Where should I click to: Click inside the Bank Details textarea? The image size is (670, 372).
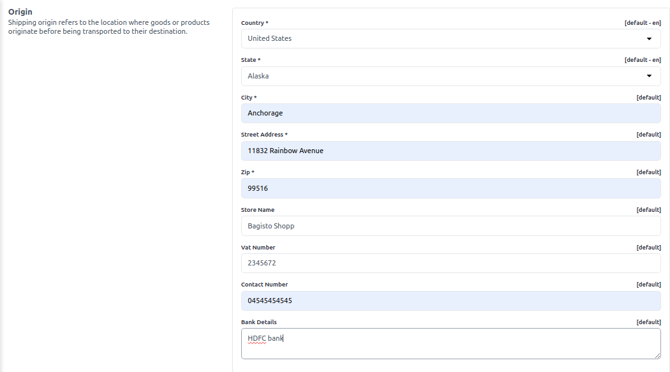click(x=450, y=344)
